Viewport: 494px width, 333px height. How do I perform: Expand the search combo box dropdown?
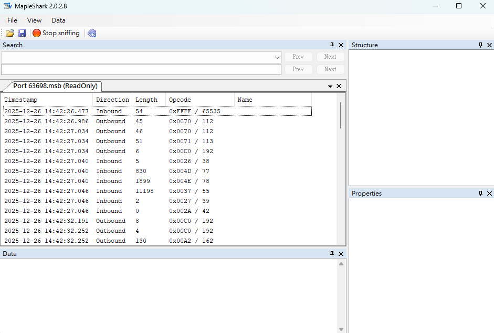(277, 57)
